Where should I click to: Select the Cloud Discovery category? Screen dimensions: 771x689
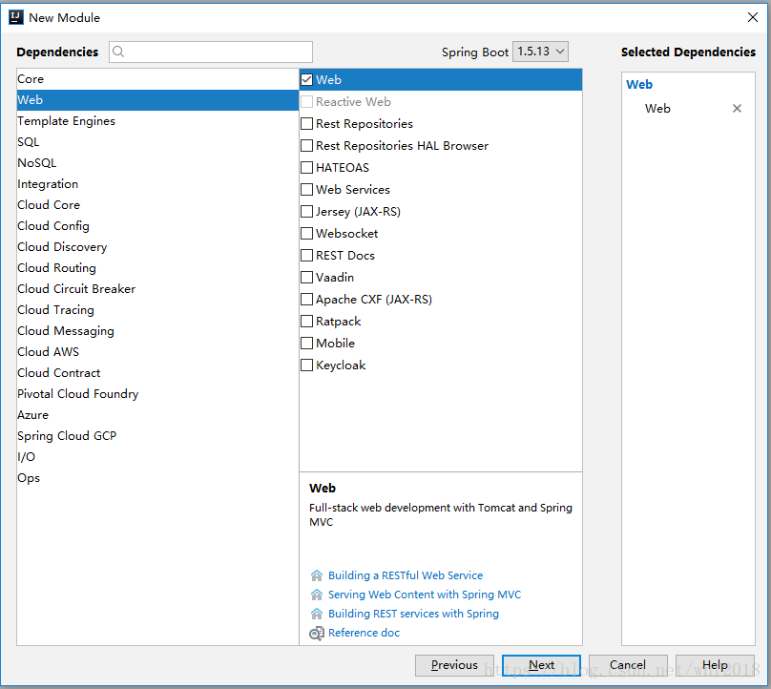click(x=157, y=247)
